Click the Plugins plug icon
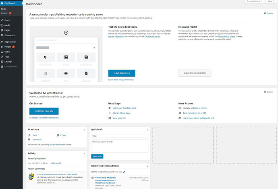The width and height of the screenshot is (278, 189). tap(2, 47)
